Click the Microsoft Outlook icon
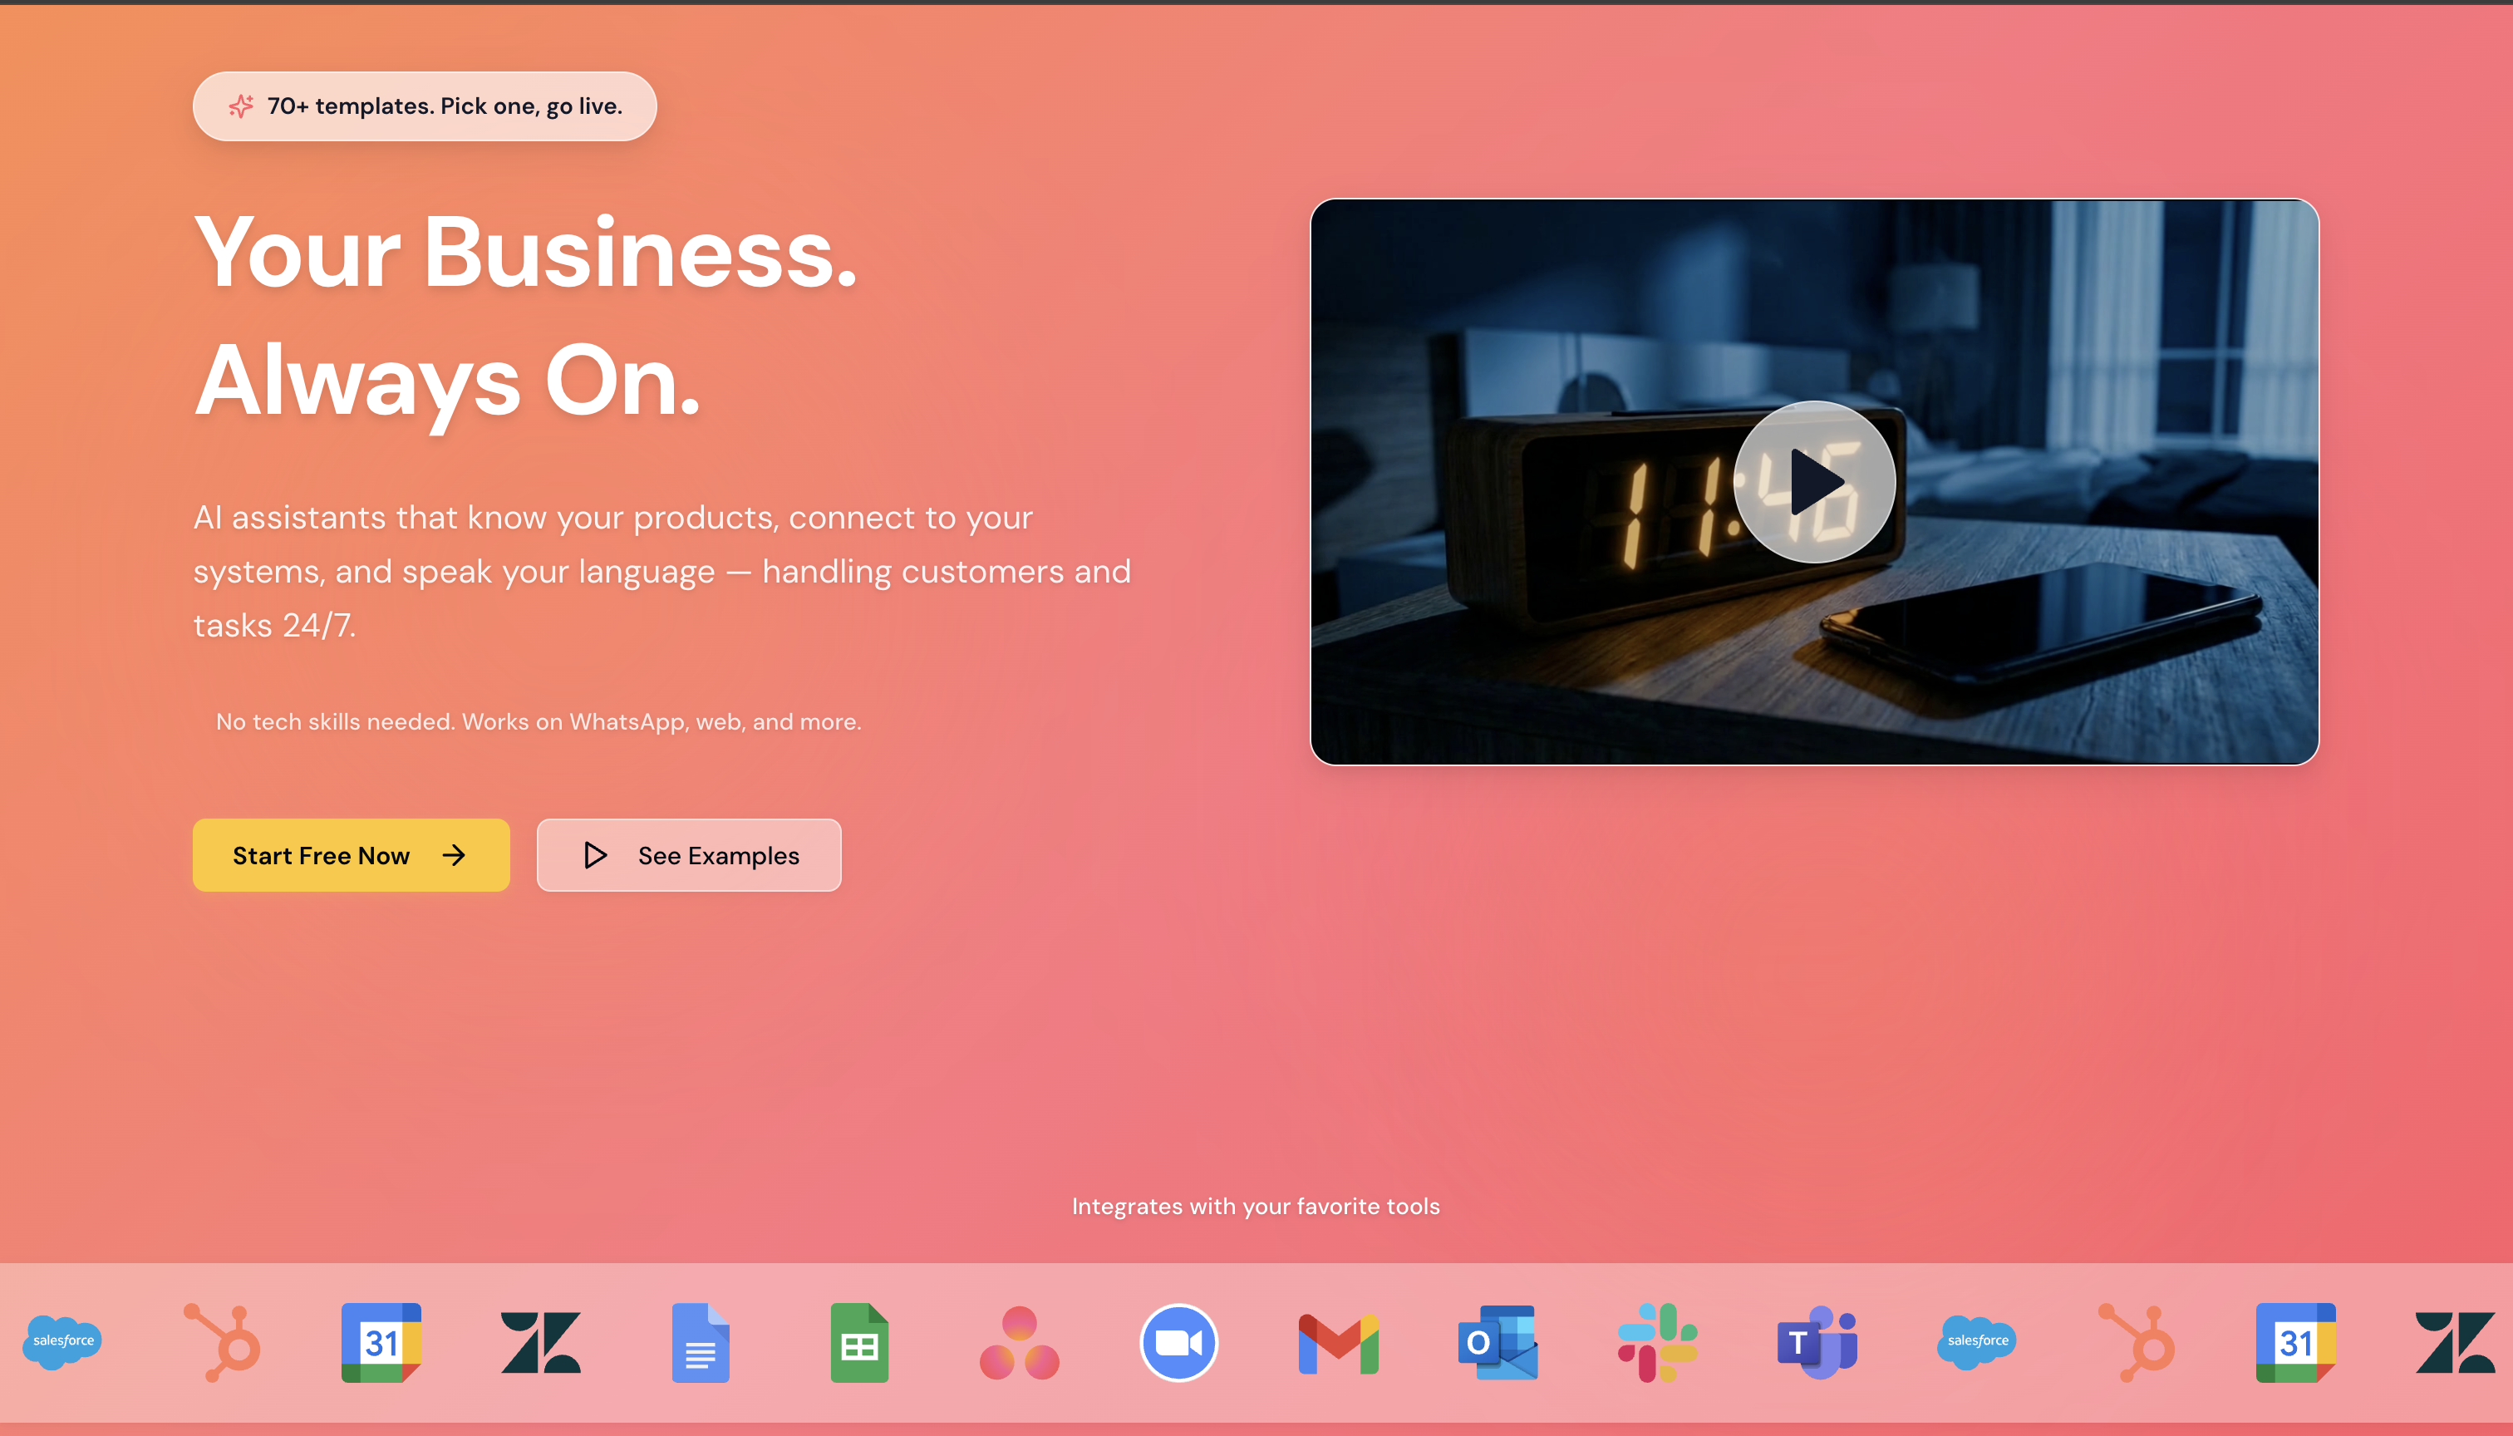The width and height of the screenshot is (2513, 1436). (x=1497, y=1342)
